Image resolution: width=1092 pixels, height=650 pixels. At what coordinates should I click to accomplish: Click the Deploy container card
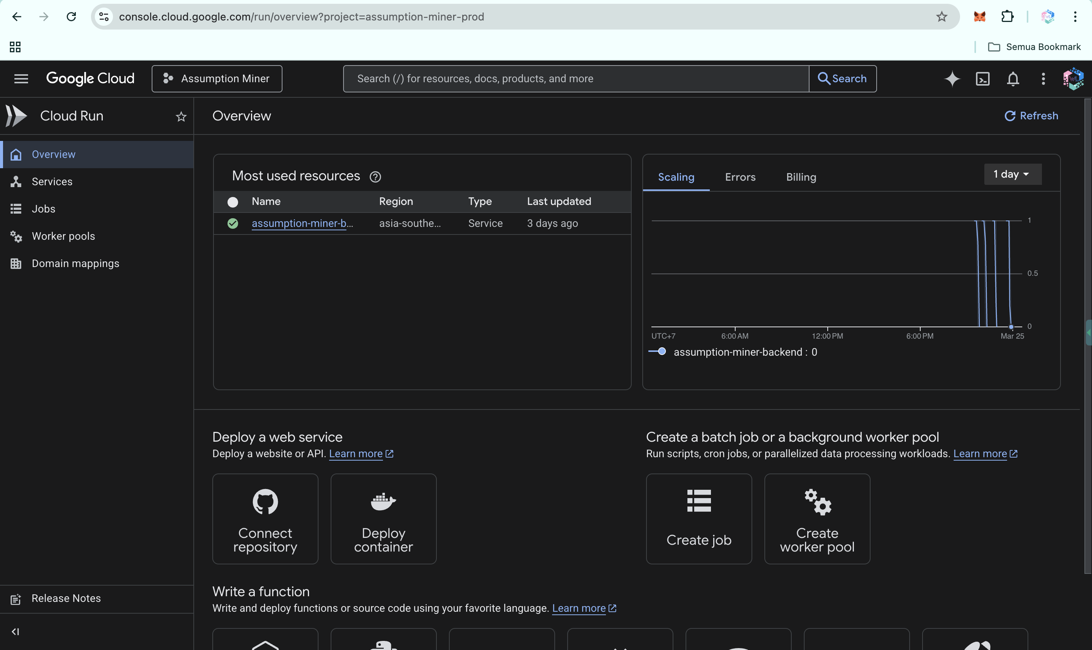(383, 519)
